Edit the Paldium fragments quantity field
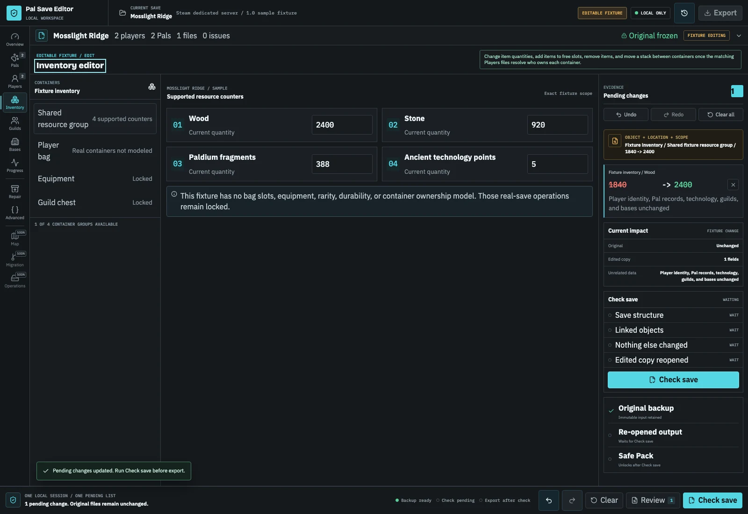Screen dimensions: 748x514 tap(342, 164)
